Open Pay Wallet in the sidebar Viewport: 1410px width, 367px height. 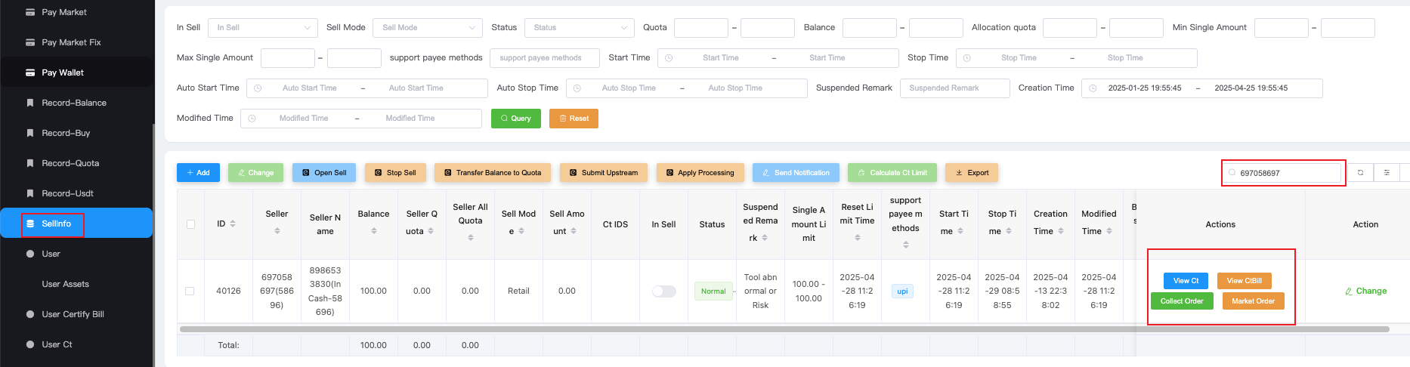[63, 72]
